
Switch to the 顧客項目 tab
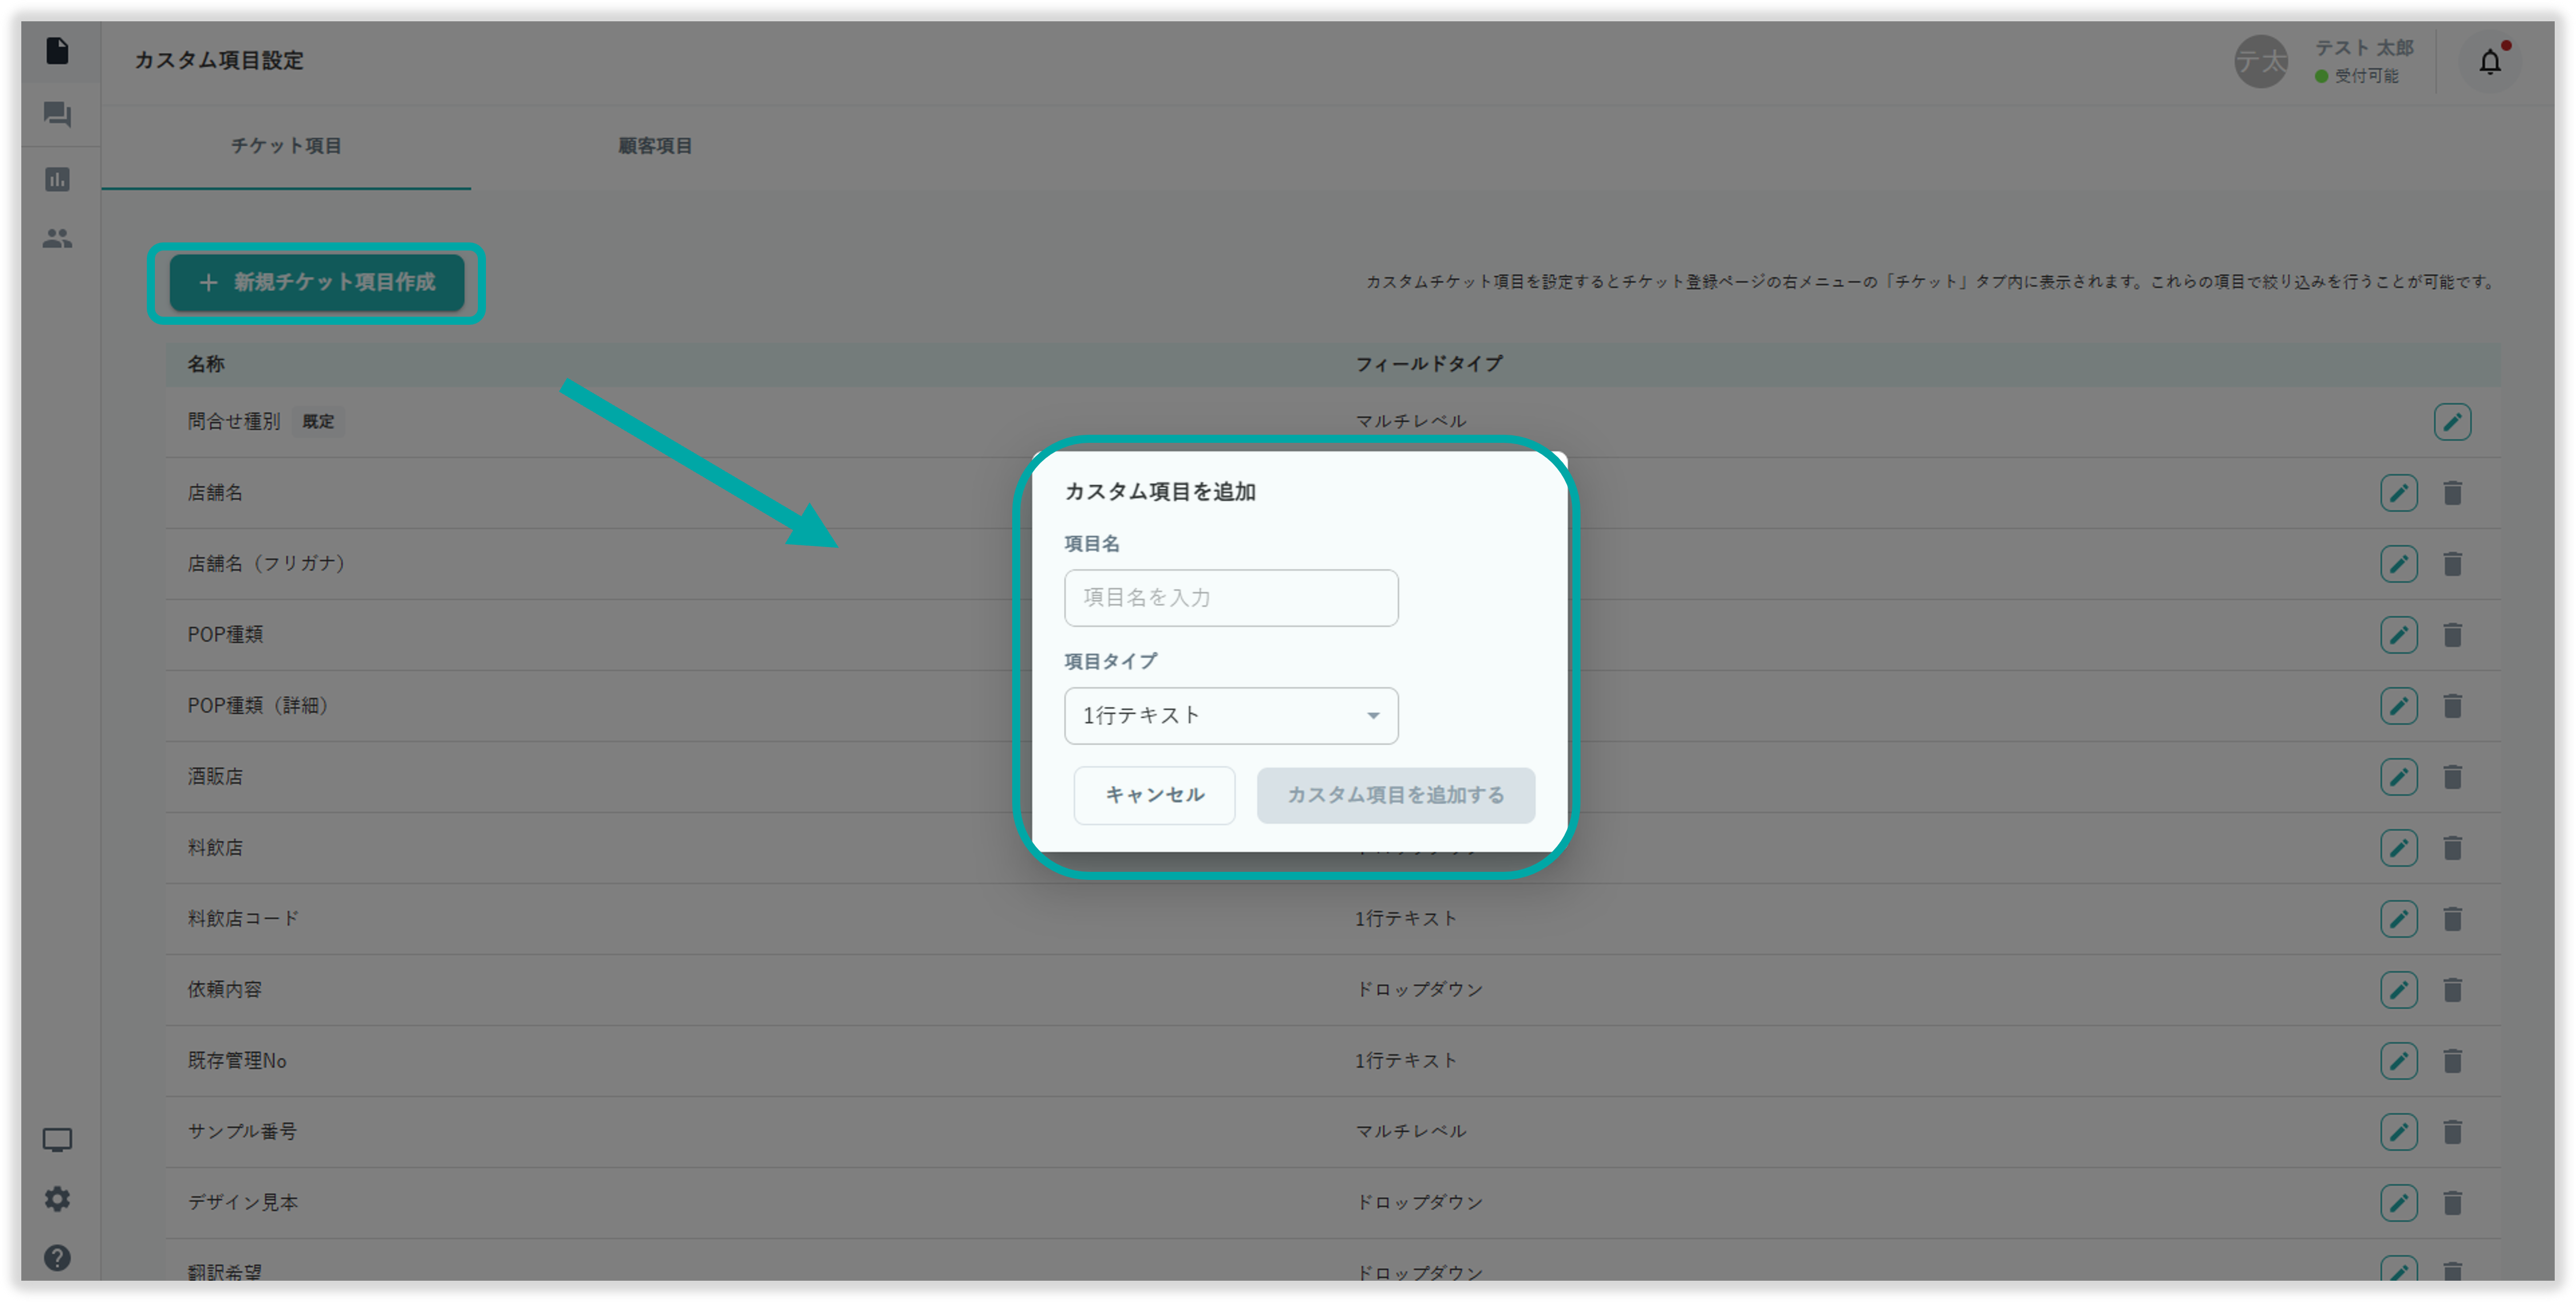(655, 146)
